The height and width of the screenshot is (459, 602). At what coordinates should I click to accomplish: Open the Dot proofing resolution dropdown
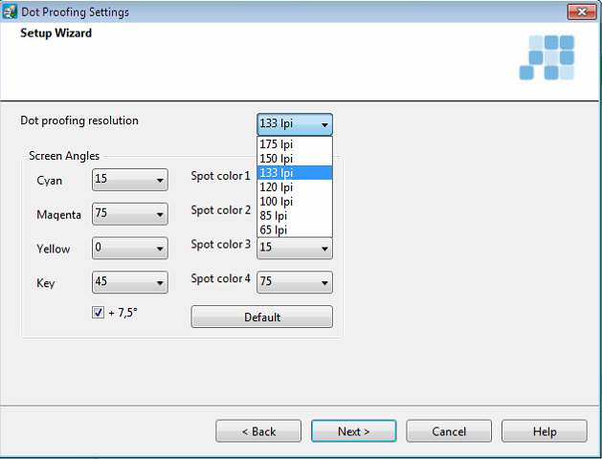(295, 124)
